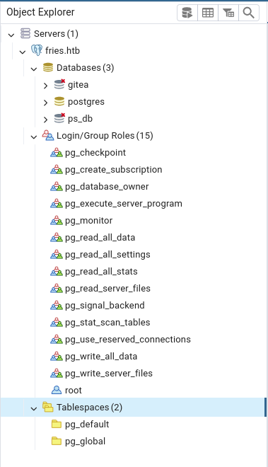
Task: Collapse the Login/Group Roles node
Action: pyautogui.click(x=34, y=137)
